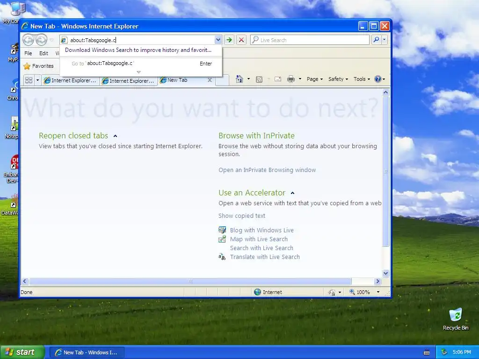Click New Tab taskbar button

point(87,352)
